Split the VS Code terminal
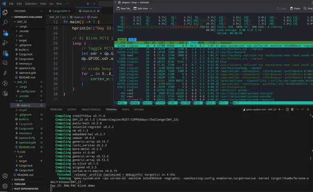313x192 pixels. coord(287,110)
